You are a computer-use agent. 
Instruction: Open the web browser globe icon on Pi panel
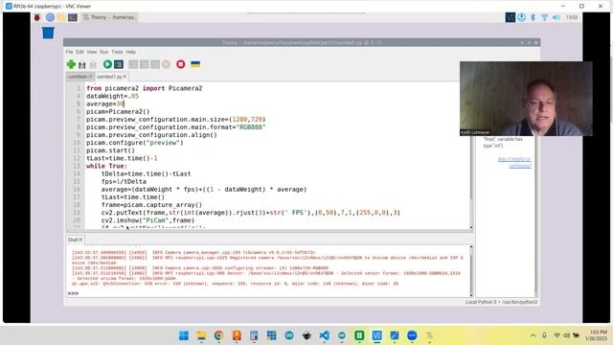coord(50,17)
